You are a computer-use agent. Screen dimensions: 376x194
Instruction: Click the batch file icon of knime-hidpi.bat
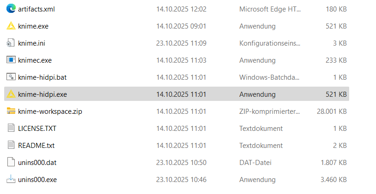coord(11,77)
